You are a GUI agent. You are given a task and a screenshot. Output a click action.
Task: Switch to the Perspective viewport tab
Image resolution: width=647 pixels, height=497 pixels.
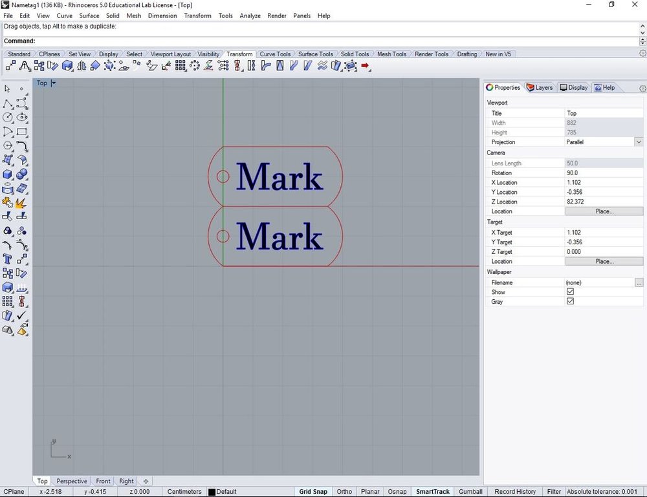click(x=72, y=481)
